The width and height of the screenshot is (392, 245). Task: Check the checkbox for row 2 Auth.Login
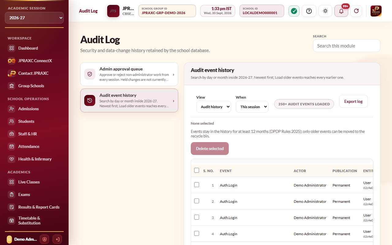(x=197, y=201)
